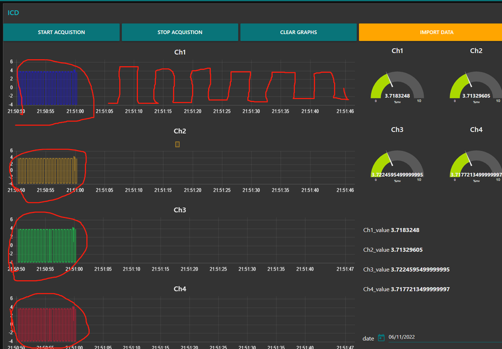Click the date label beside calendar icon
502x349 pixels.
click(368, 338)
